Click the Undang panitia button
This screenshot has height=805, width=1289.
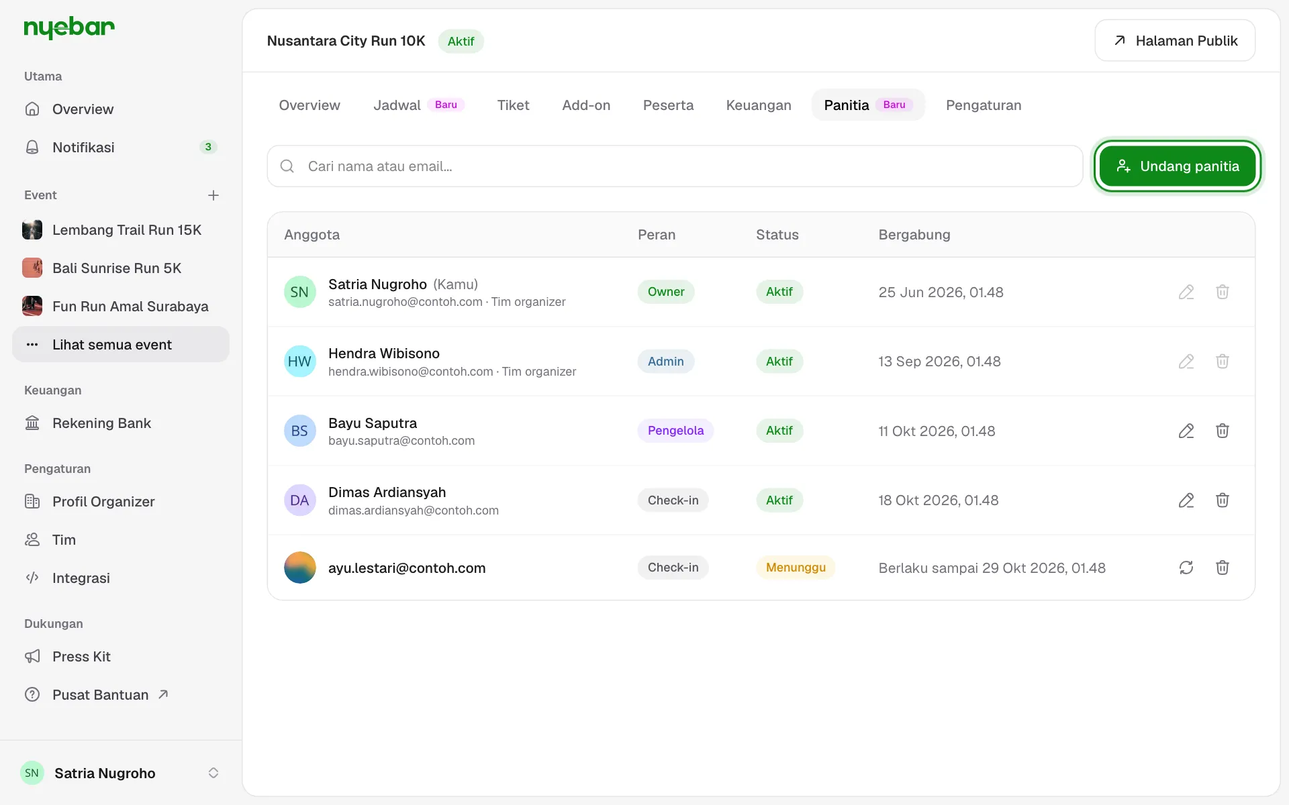pos(1178,166)
